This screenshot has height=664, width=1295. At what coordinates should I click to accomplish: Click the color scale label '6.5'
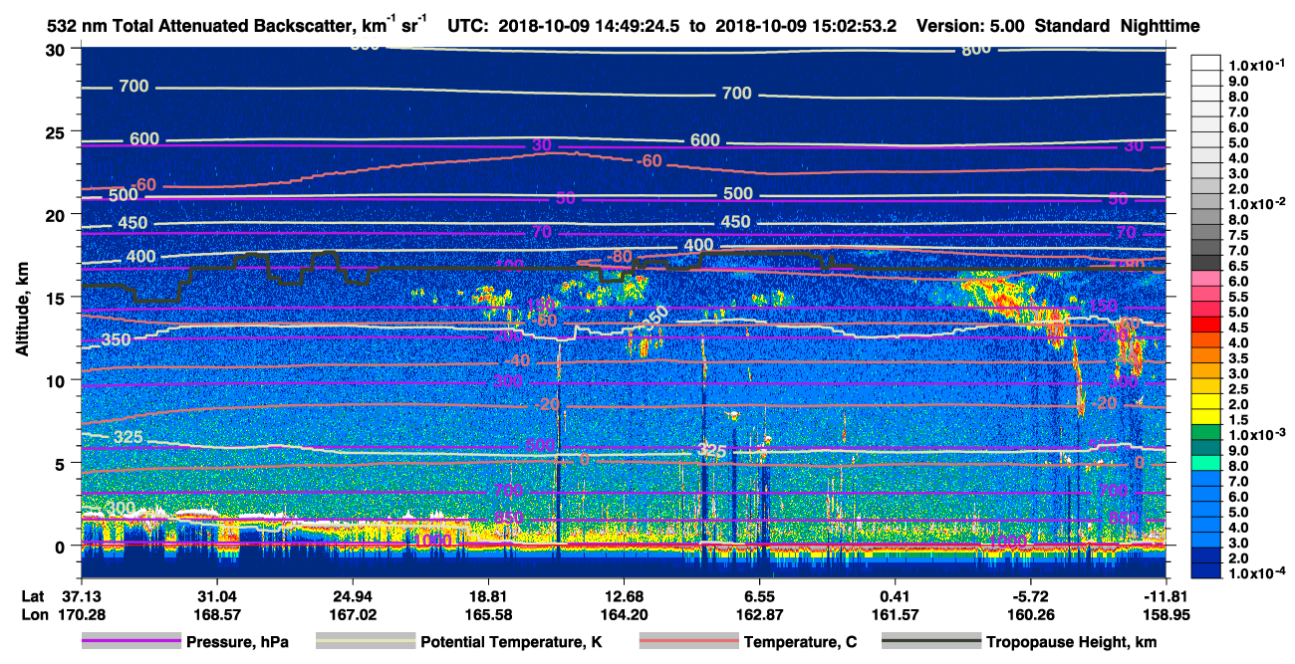[1238, 265]
